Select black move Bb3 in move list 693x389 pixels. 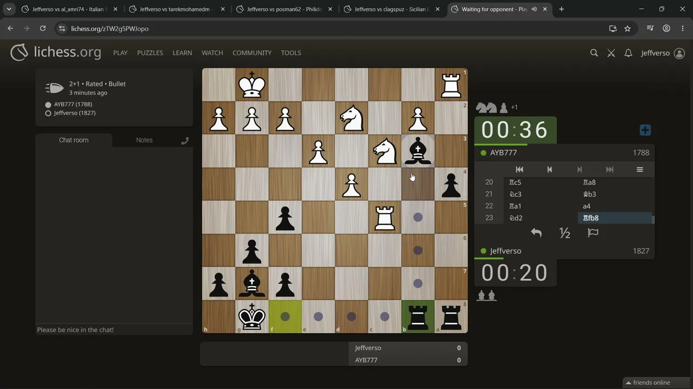pos(615,194)
